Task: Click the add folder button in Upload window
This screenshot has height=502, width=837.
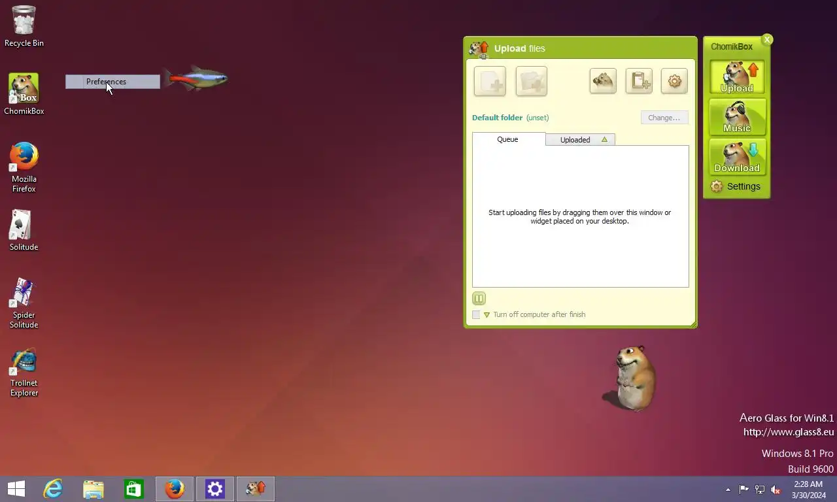Action: pos(532,82)
